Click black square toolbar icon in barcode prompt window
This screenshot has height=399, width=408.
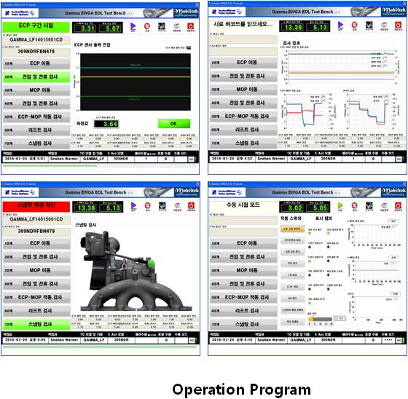pyautogui.click(x=369, y=25)
